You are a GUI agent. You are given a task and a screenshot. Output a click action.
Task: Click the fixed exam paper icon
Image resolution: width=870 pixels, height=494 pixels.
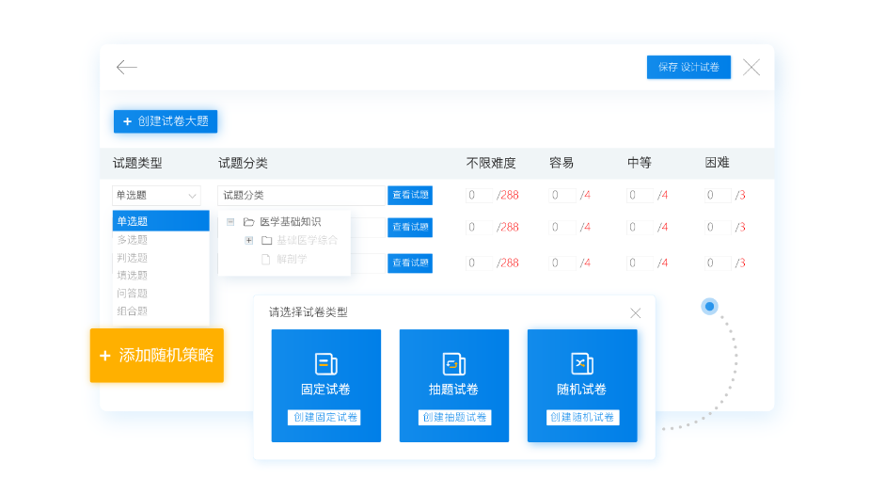(325, 364)
